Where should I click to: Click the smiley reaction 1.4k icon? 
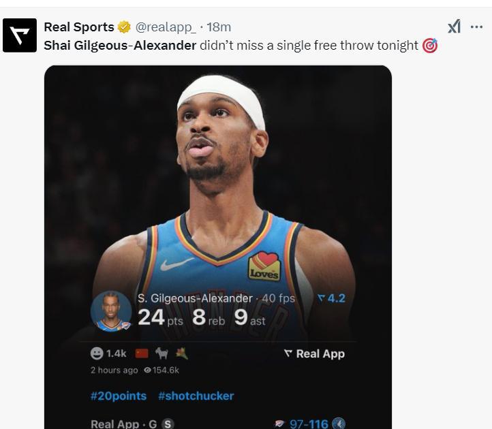(x=97, y=353)
